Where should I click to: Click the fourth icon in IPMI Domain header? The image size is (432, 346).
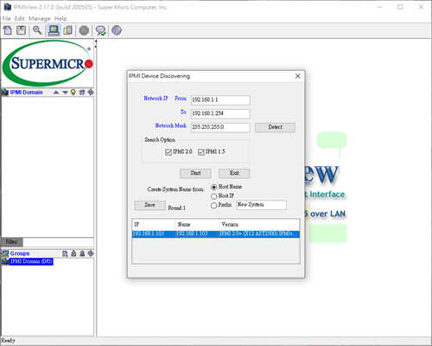coord(82,93)
